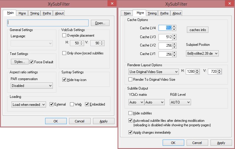Decrease Cache LV4 value with down arrow

pos(174,29)
